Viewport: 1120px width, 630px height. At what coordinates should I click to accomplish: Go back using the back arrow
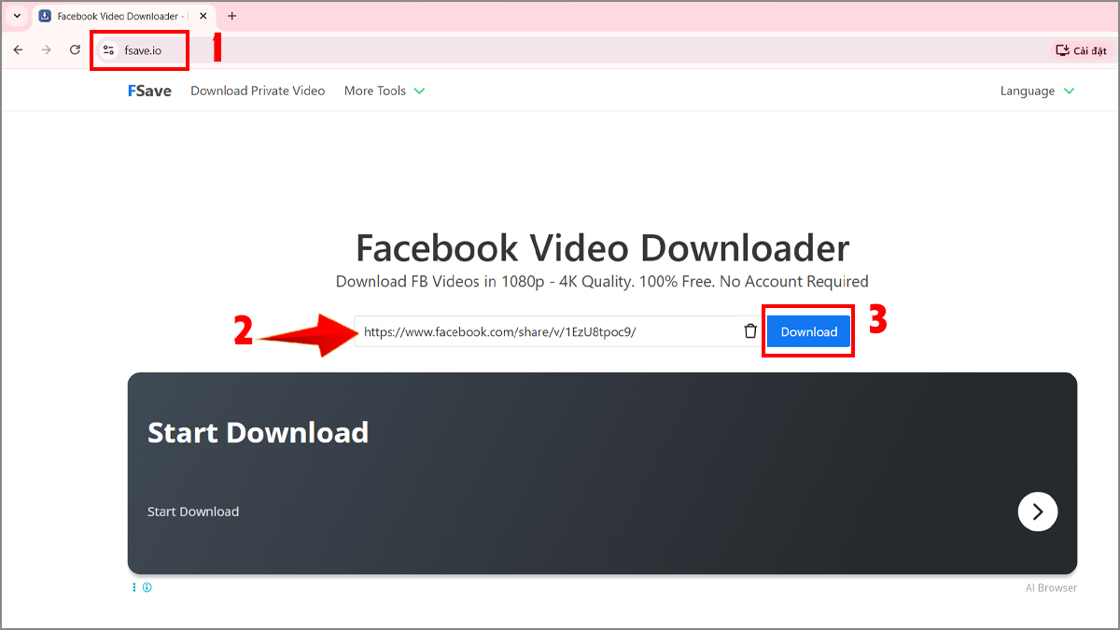17,49
